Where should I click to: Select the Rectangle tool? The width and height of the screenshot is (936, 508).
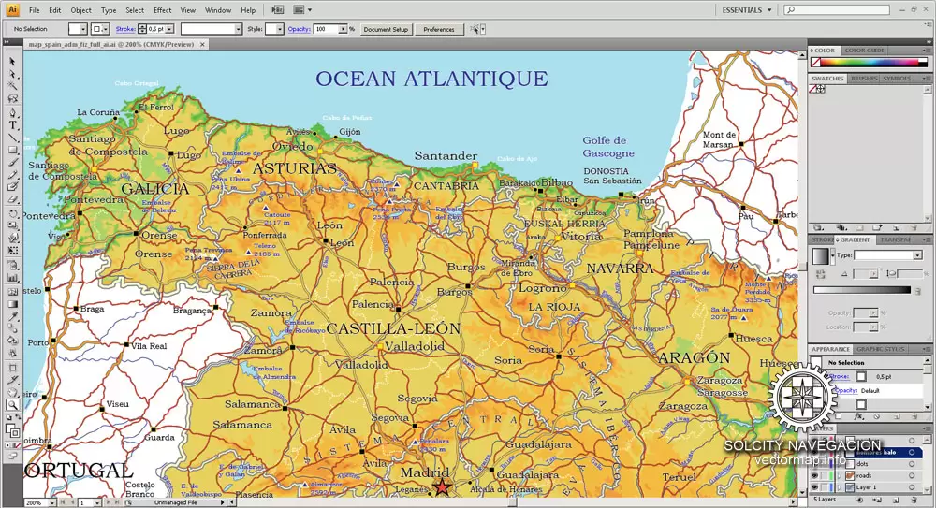point(12,151)
